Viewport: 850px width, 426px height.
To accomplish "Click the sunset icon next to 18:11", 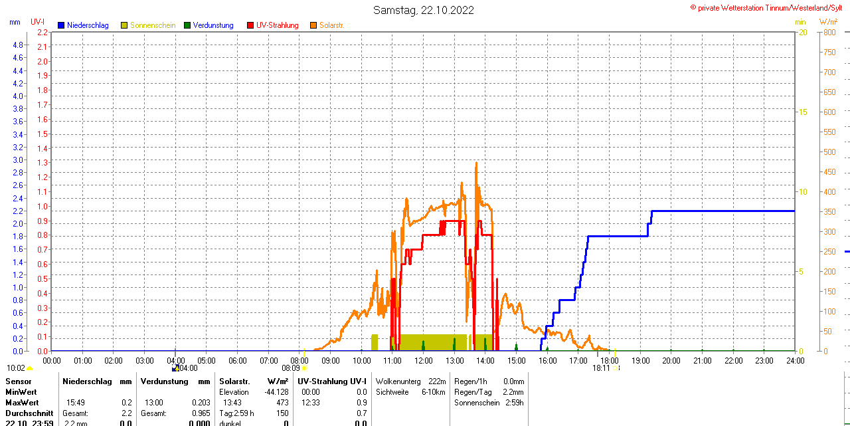I will (616, 368).
